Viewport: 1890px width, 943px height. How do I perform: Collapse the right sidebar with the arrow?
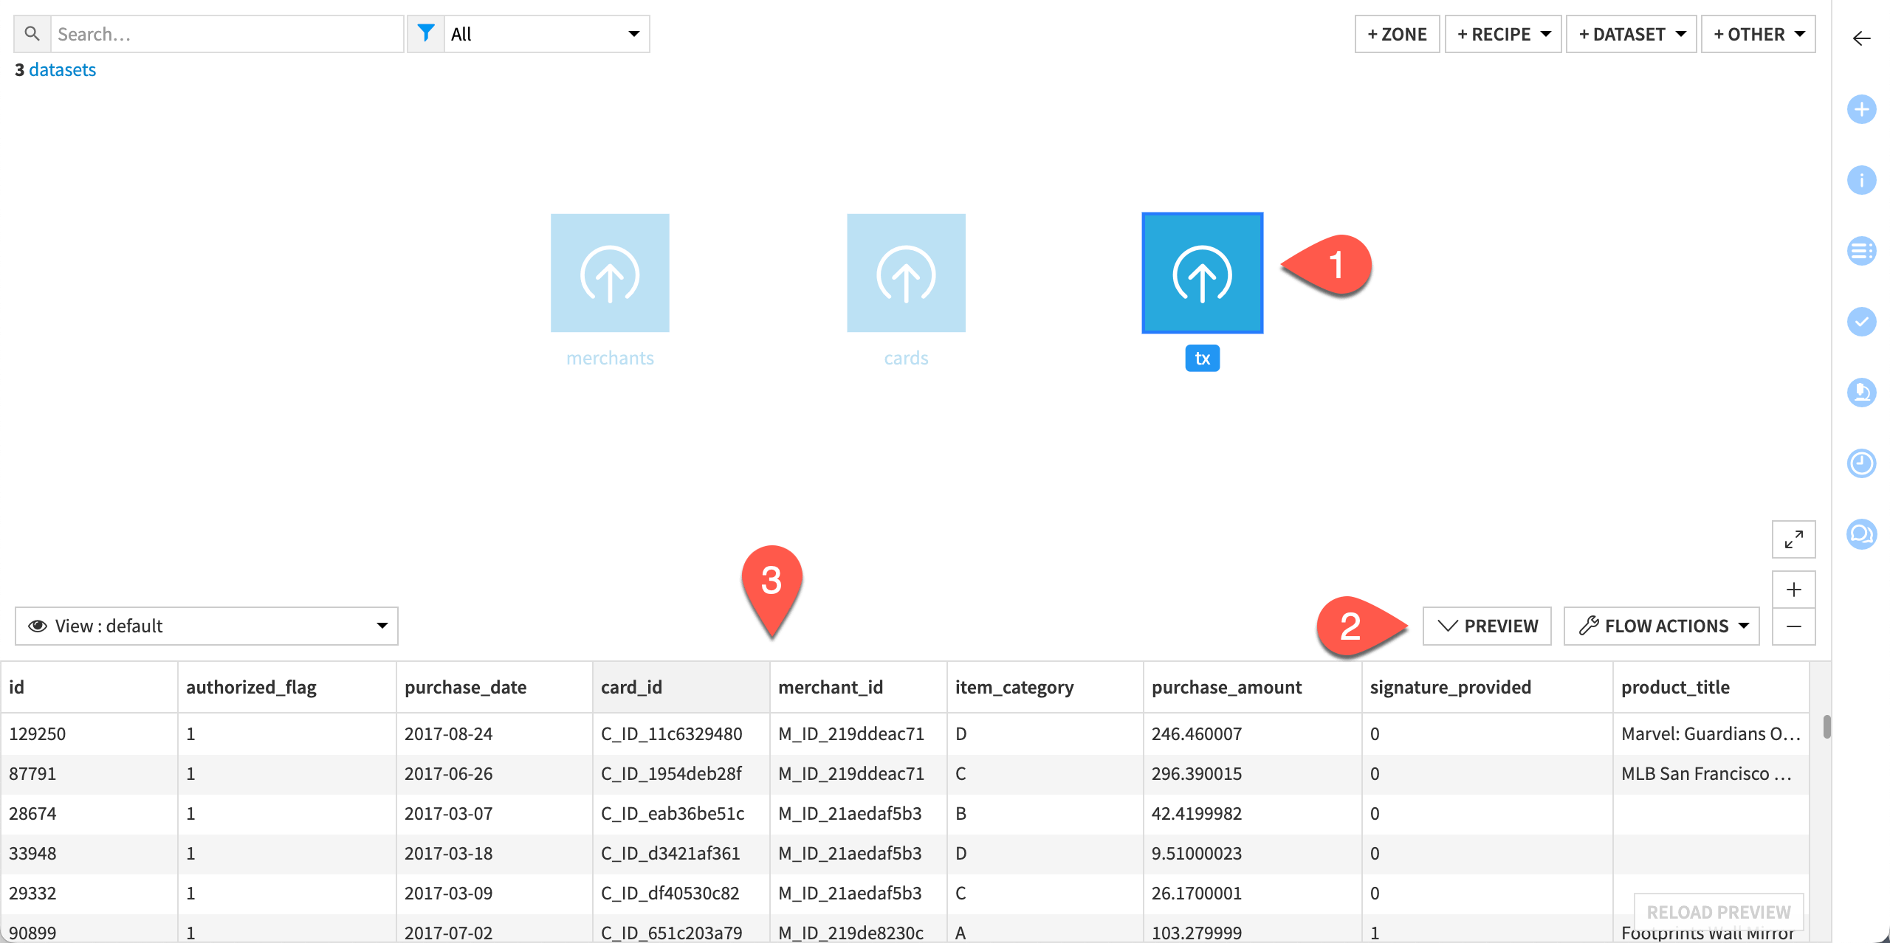(1861, 38)
